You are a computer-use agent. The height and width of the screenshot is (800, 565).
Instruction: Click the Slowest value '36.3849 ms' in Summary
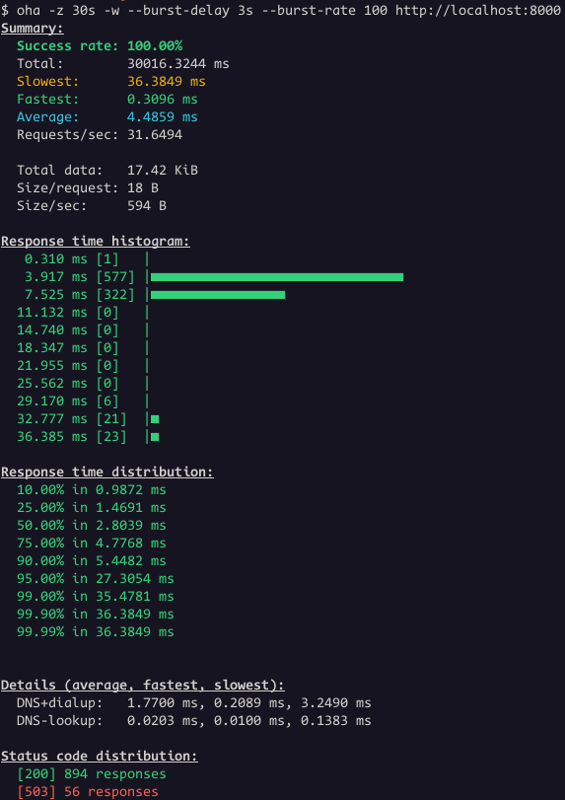[167, 82]
